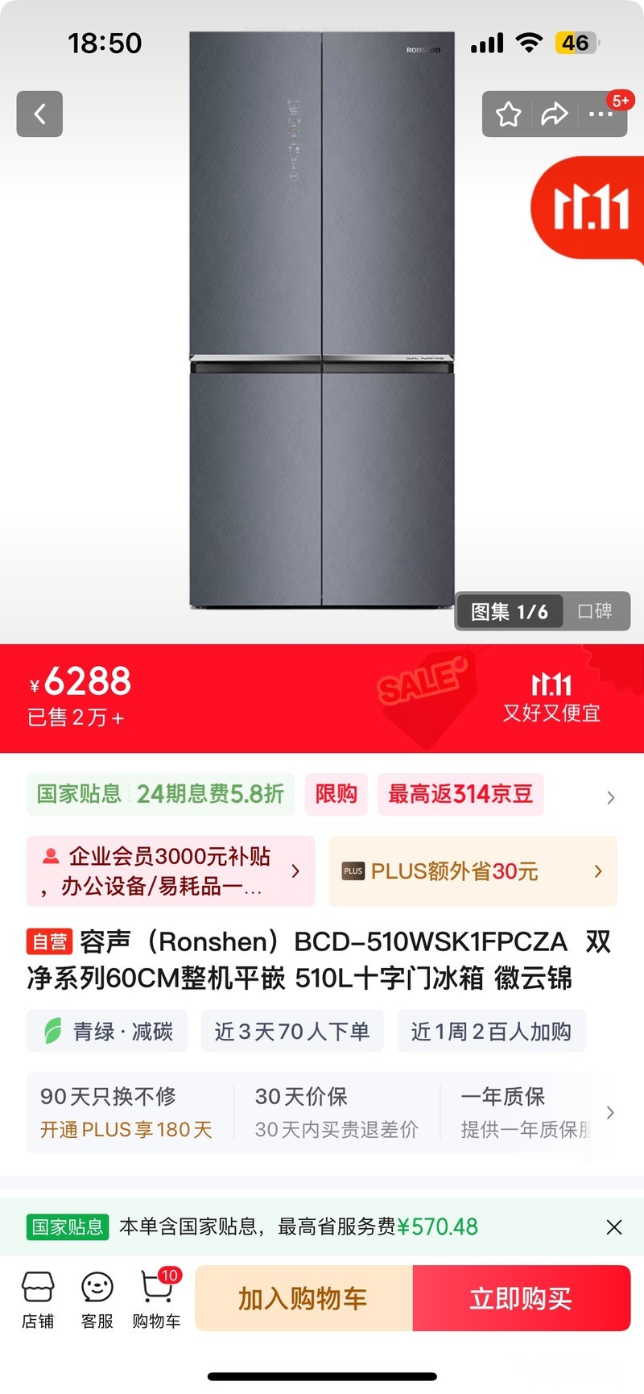
Task: Expand the promotions row chevron
Action: (610, 797)
